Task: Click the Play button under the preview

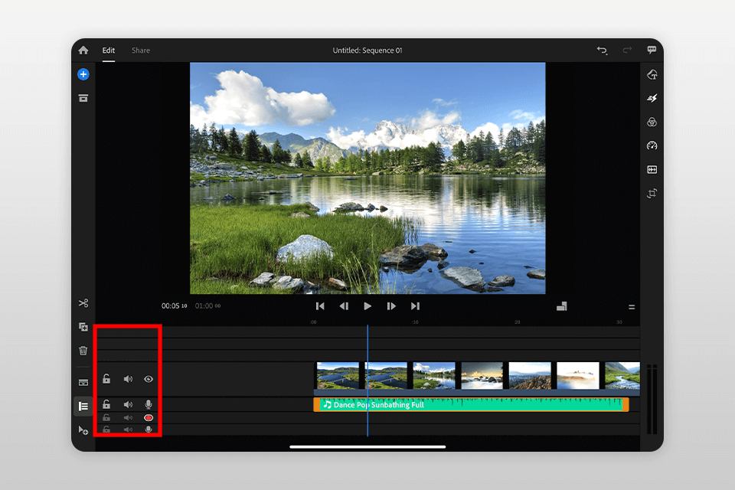Action: tap(367, 306)
